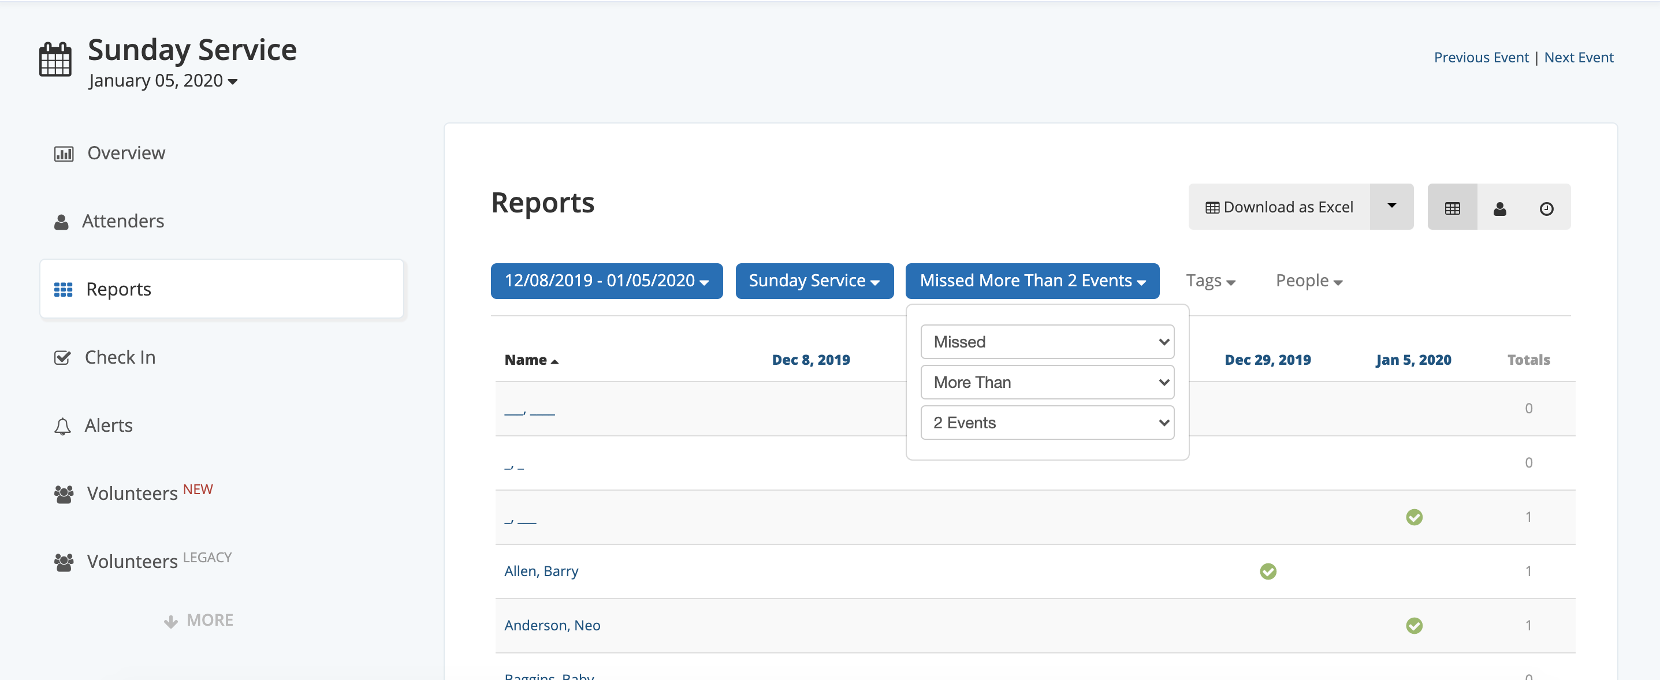The width and height of the screenshot is (1660, 680).
Task: Click the Reports grid icon in sidebar
Action: [63, 290]
